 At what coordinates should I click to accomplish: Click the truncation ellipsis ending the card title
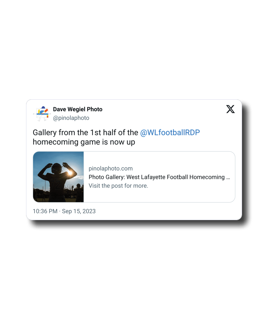pyautogui.click(x=228, y=177)
